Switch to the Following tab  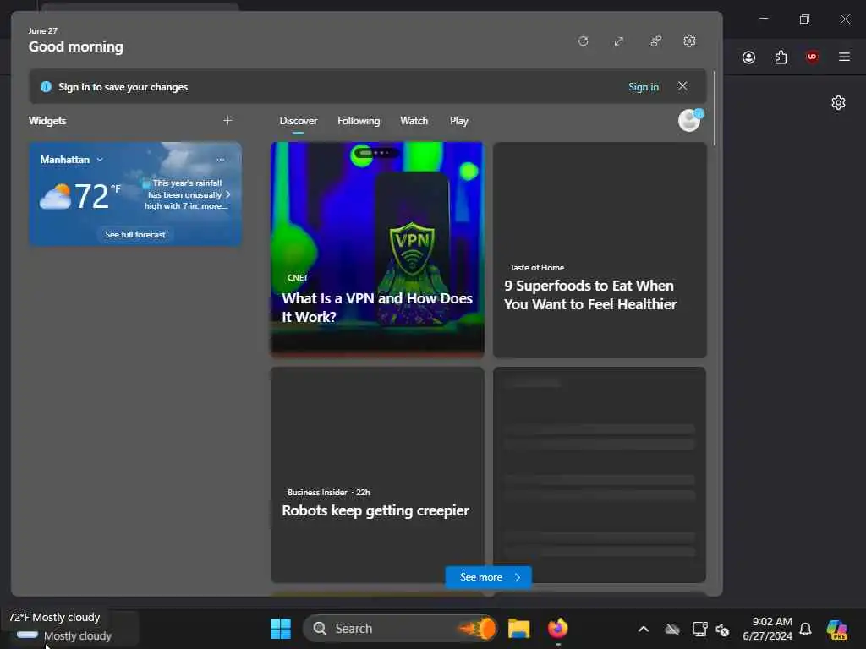click(359, 121)
